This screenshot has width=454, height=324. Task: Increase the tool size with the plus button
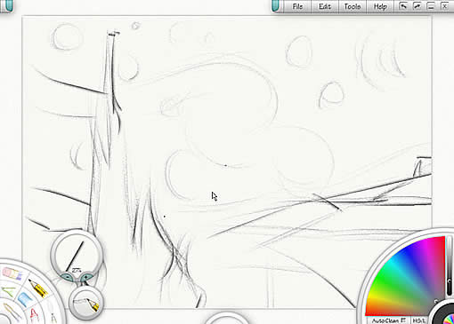coord(86,277)
